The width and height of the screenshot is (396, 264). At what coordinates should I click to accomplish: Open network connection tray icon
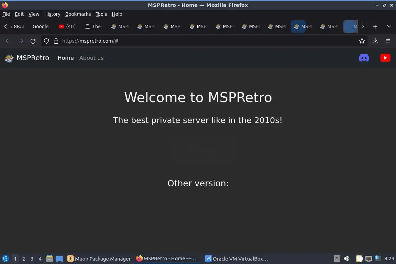369,258
